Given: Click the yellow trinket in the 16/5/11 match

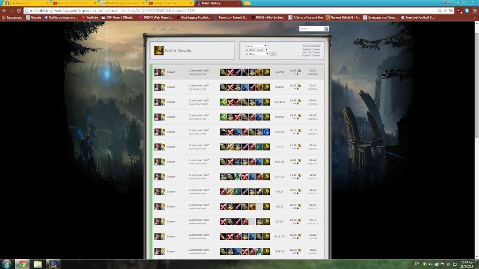Looking at the screenshot, I should 267,162.
